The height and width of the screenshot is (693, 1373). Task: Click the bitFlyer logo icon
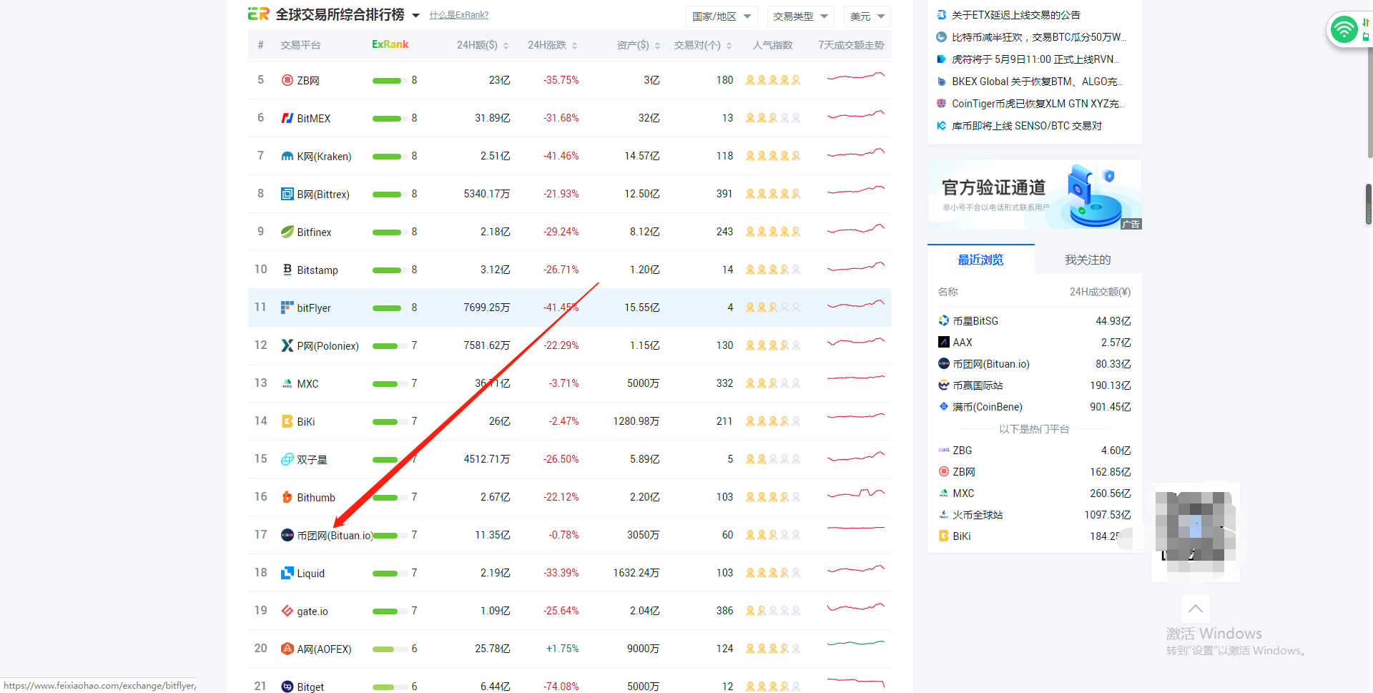tap(287, 308)
